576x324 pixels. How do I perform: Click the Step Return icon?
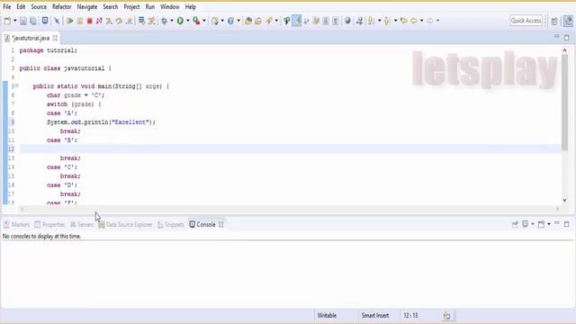click(x=129, y=21)
